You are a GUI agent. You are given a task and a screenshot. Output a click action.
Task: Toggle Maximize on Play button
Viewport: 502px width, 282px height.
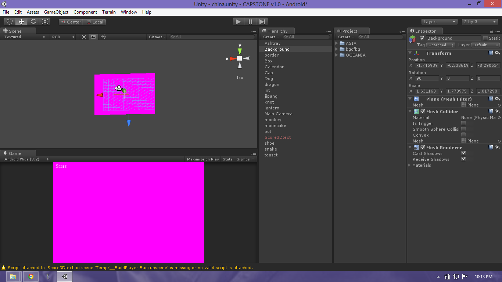tap(203, 159)
